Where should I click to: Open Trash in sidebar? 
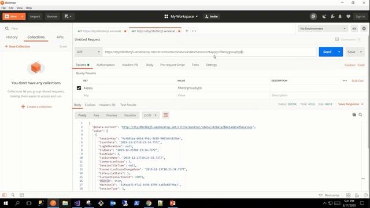(x=63, y=46)
